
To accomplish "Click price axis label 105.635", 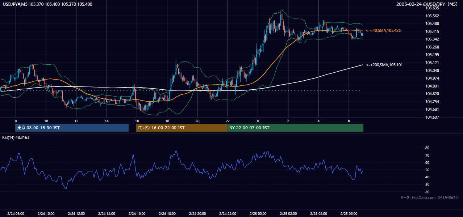I will 433,8.
